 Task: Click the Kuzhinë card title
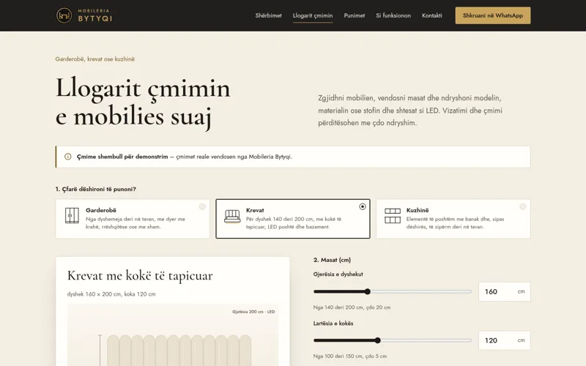click(x=418, y=210)
